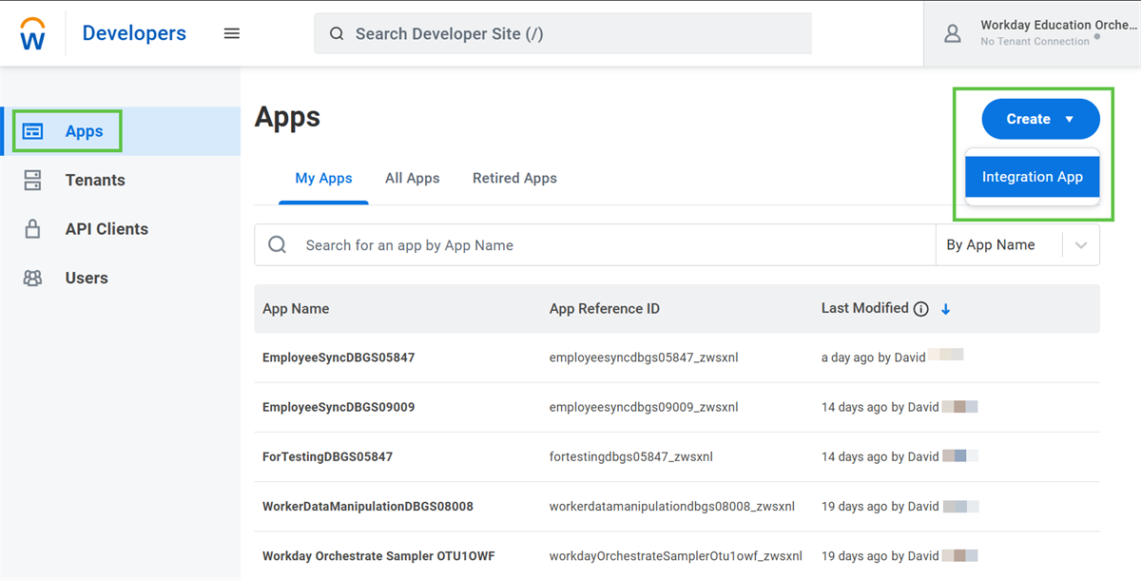Image resolution: width=1141 pixels, height=580 pixels.
Task: Click reference ID employeesyncdbgs05847_zwsxnl
Action: click(x=644, y=358)
